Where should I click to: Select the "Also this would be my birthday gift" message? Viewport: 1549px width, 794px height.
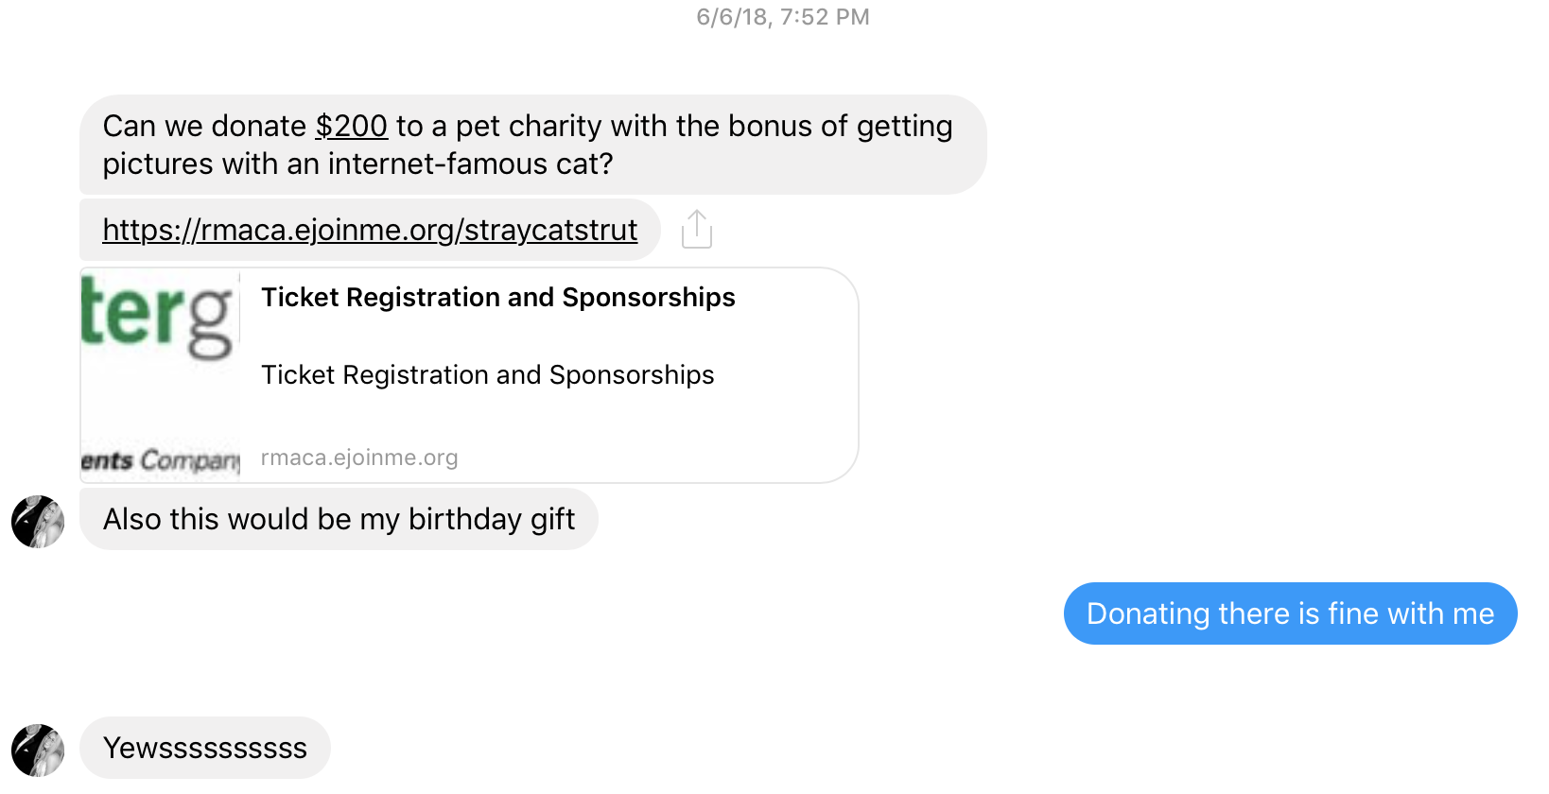[x=339, y=519]
